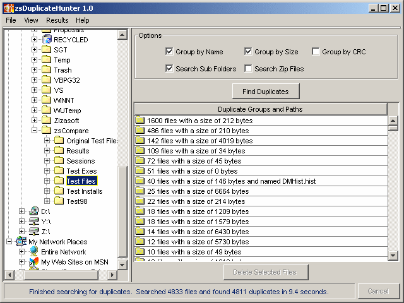Image resolution: width=404 pixels, height=303 pixels.
Task: Click the Delete Selected Files button
Action: coord(266,272)
